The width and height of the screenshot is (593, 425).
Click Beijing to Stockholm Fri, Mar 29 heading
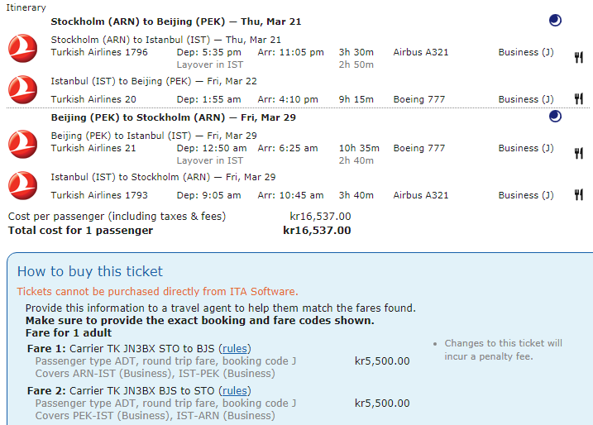[174, 117]
